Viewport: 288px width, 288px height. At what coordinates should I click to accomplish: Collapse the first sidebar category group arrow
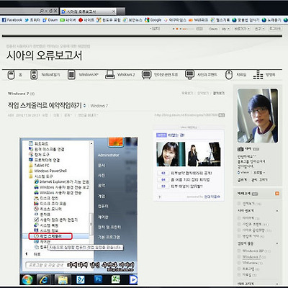click(277, 211)
